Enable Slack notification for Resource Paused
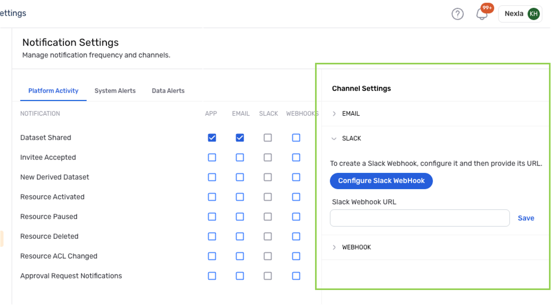The image size is (551, 305). (268, 217)
